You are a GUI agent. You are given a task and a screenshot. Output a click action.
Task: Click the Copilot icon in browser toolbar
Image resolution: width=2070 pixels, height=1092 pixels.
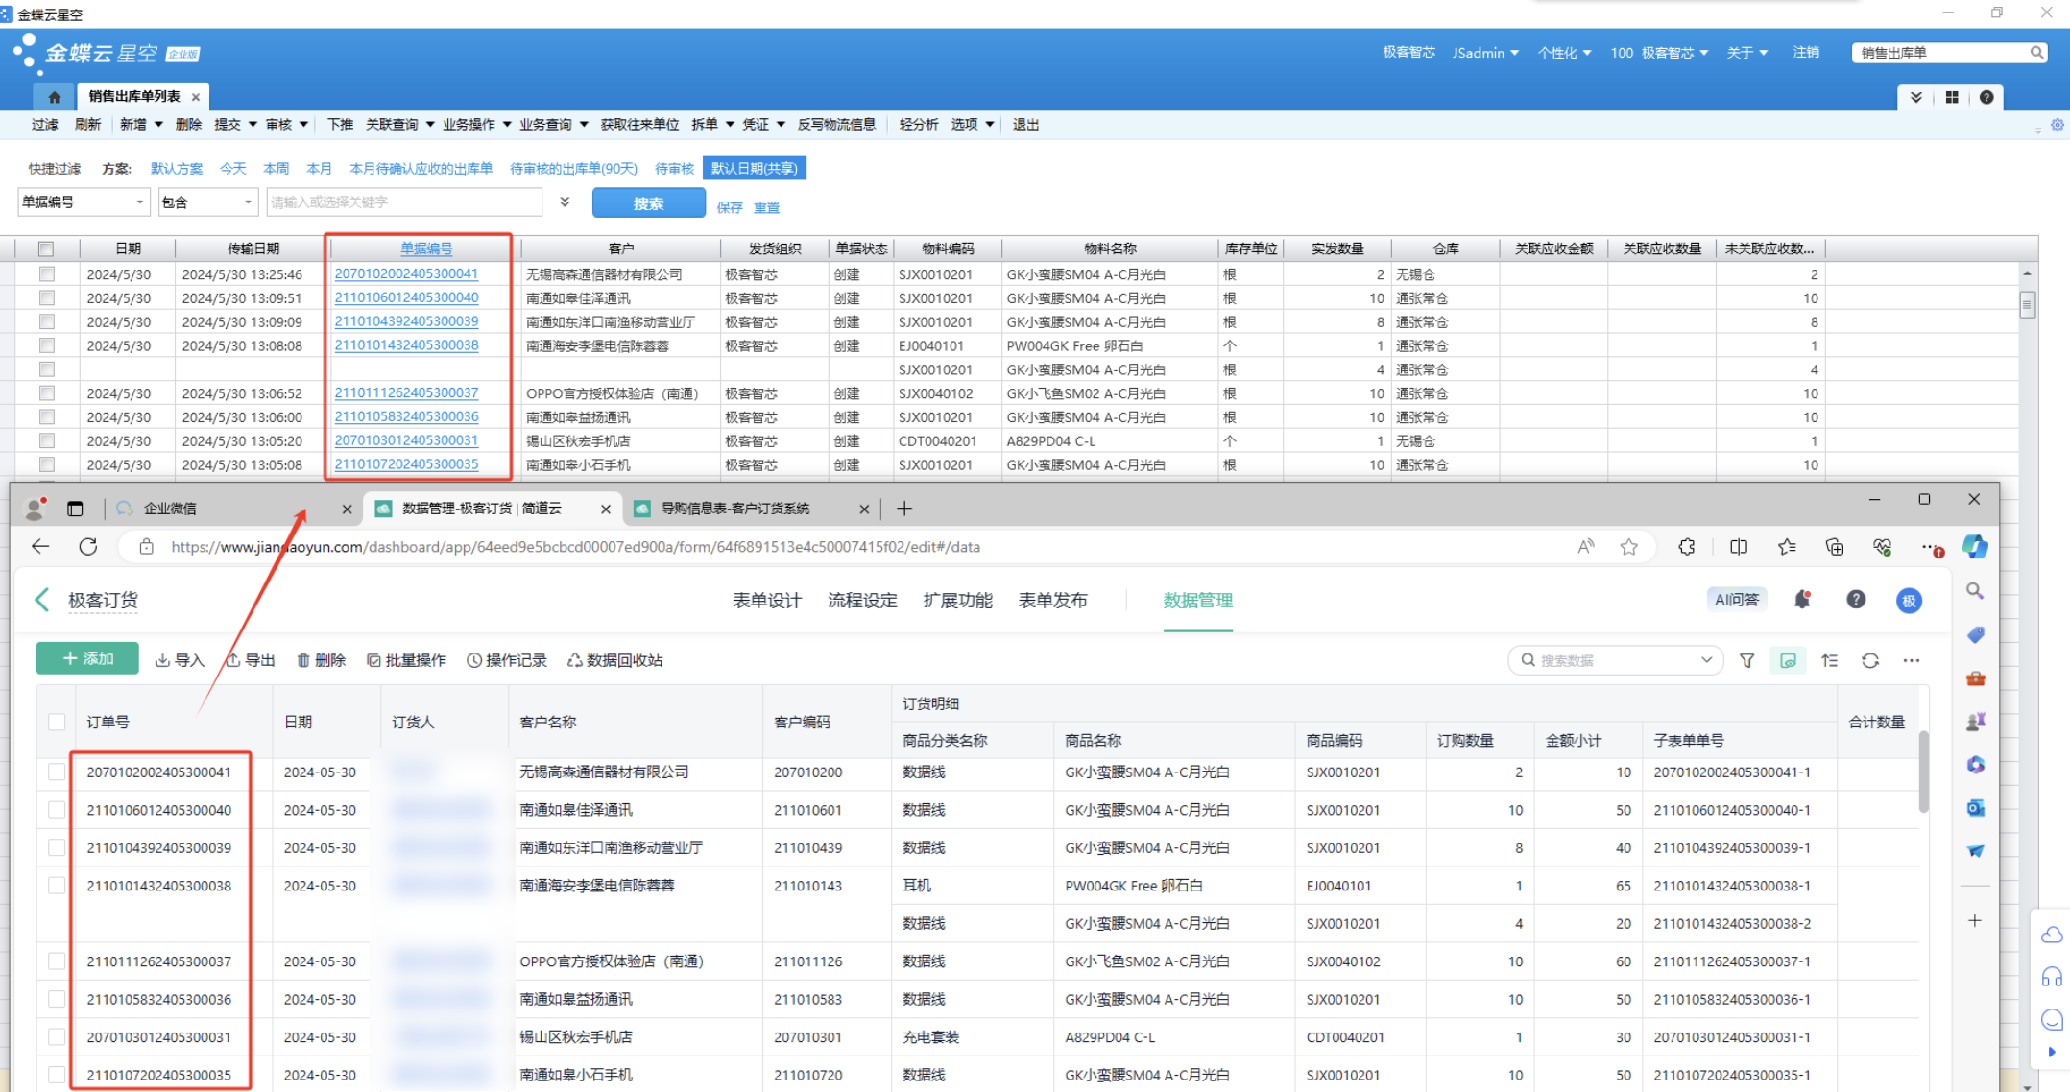coord(1974,547)
